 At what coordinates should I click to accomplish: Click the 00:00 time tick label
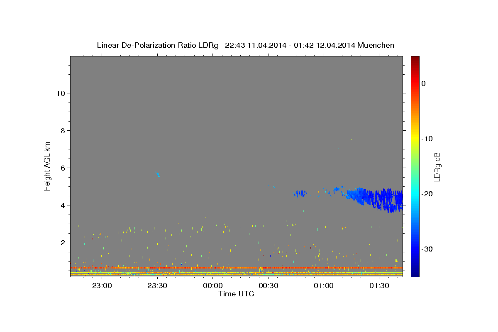point(213,286)
